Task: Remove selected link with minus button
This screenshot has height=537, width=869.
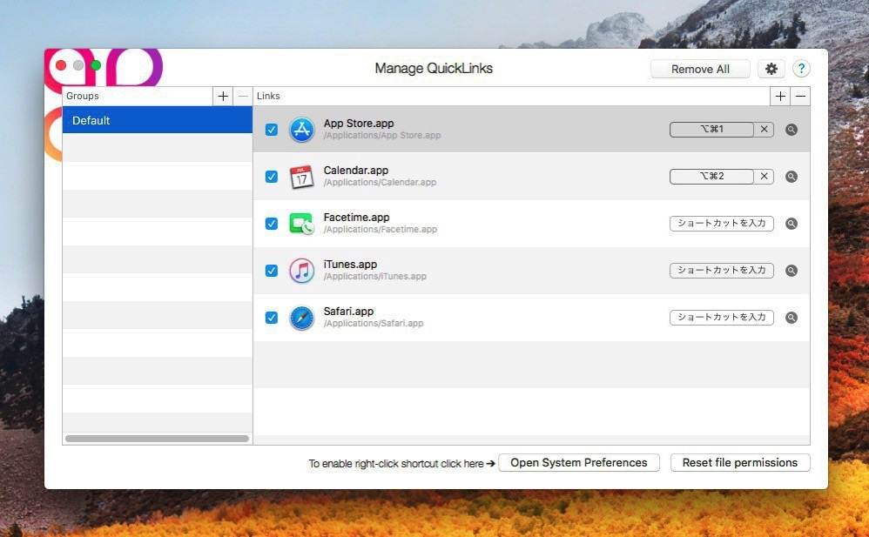Action: coord(800,96)
